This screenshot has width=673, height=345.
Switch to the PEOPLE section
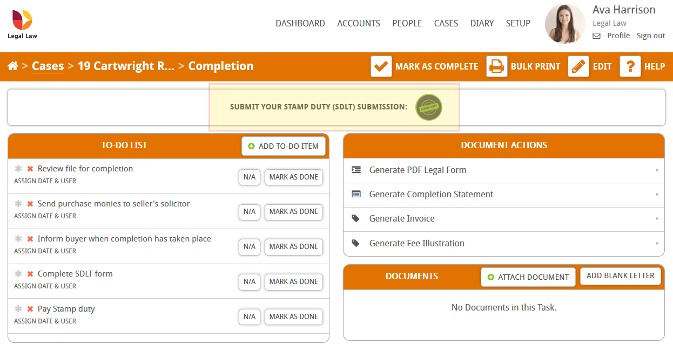(x=407, y=23)
